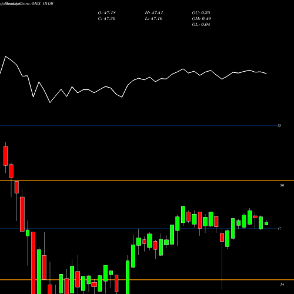Click the close price value 'C: 47.30'
This screenshot has width=294, height=294.
[x=106, y=19]
